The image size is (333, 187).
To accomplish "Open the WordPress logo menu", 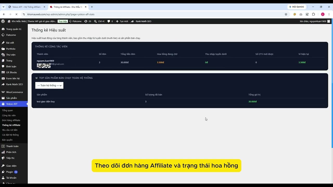I will 3,21.
